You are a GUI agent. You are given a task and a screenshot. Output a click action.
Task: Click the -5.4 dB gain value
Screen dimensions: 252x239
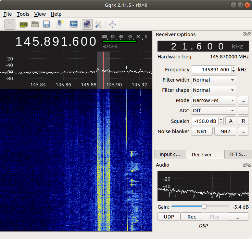coord(241,207)
